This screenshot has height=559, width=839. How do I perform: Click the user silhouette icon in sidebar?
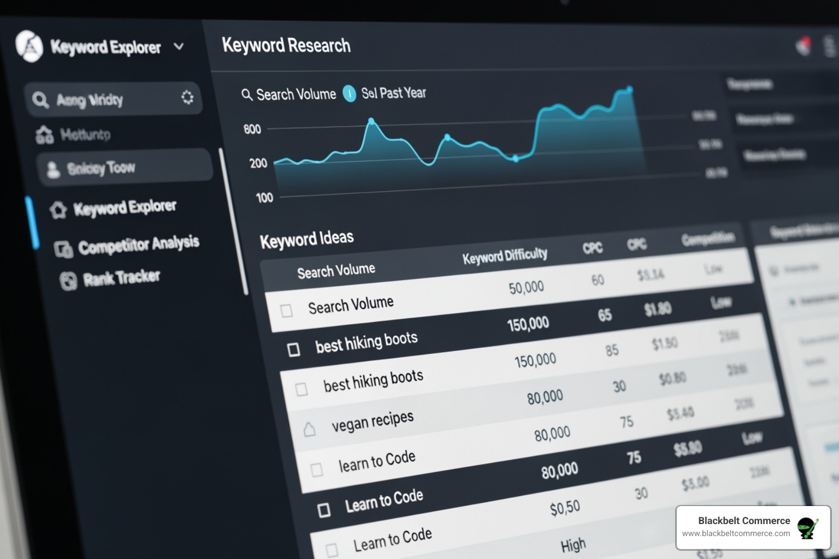[53, 169]
